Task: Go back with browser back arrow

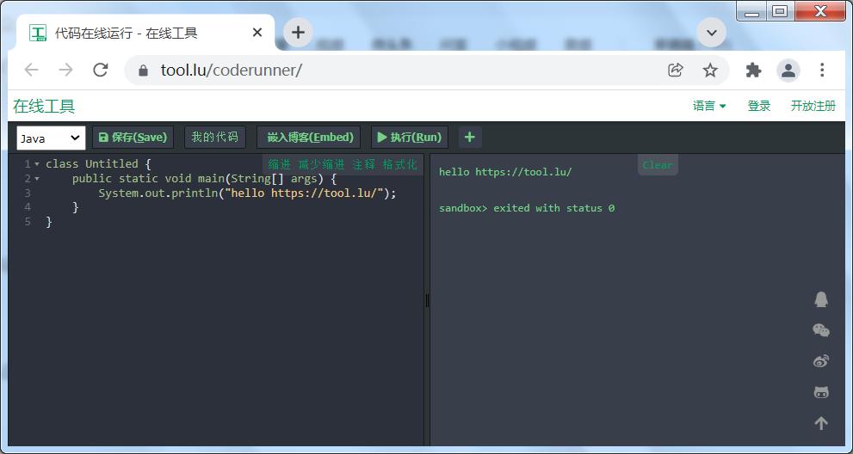Action: tap(32, 70)
